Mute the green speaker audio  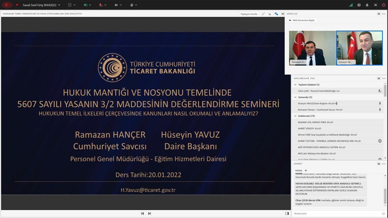86,5
